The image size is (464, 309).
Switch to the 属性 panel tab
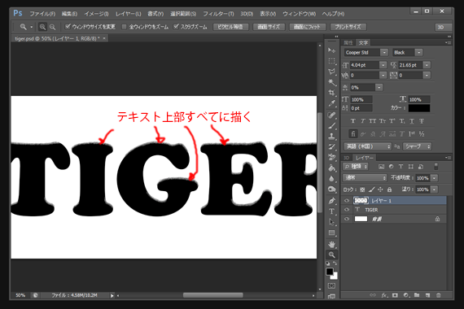tap(348, 43)
